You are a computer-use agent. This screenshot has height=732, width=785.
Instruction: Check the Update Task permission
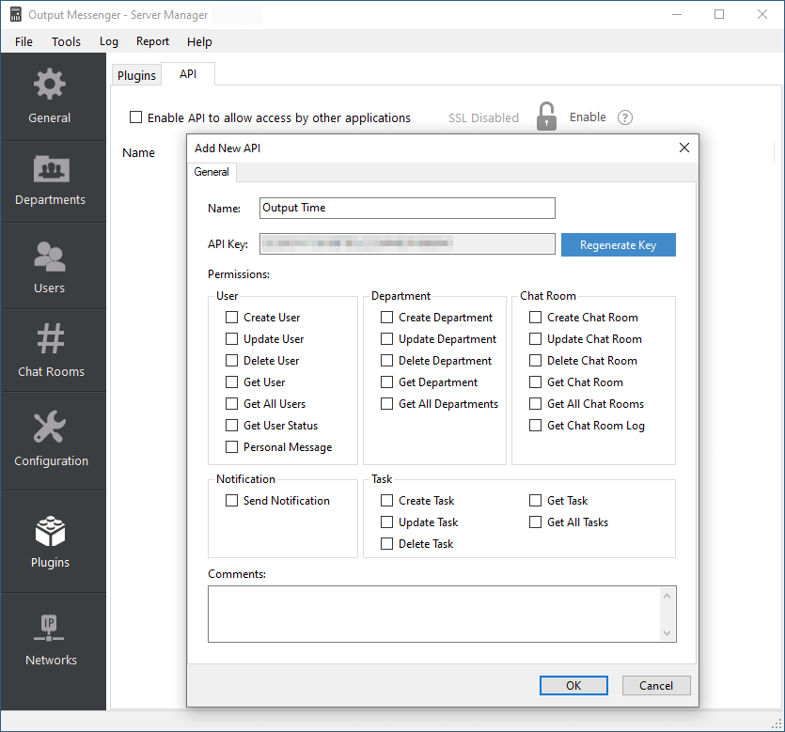tap(386, 522)
